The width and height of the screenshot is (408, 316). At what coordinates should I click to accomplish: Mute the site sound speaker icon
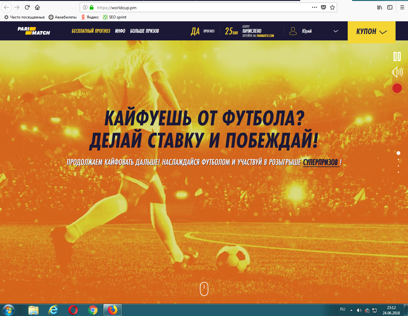tap(397, 72)
